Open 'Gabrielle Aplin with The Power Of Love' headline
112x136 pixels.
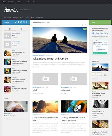point(45,119)
